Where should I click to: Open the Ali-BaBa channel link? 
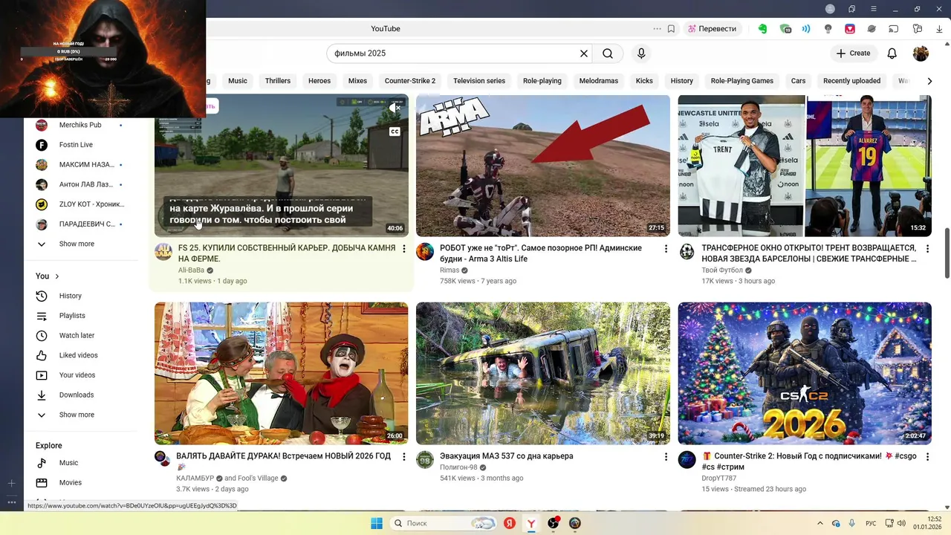[x=191, y=270]
